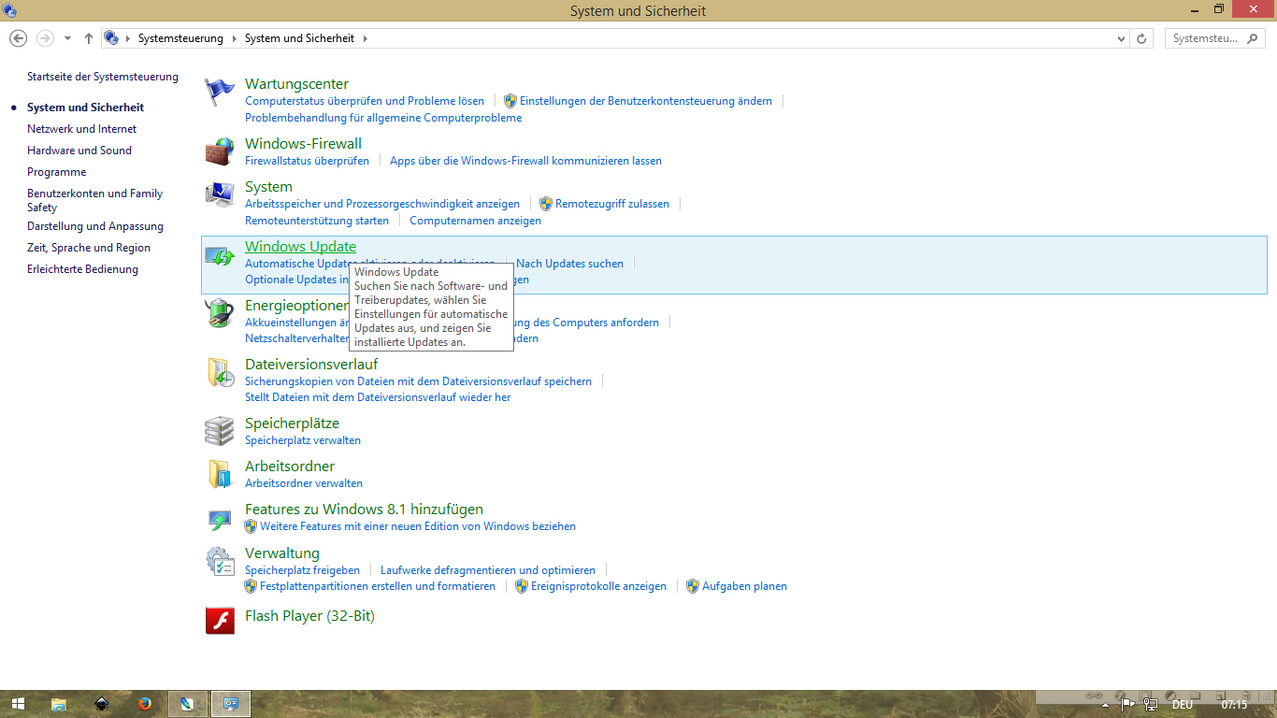Select Darstellung und Anpassung category

pyautogui.click(x=95, y=226)
